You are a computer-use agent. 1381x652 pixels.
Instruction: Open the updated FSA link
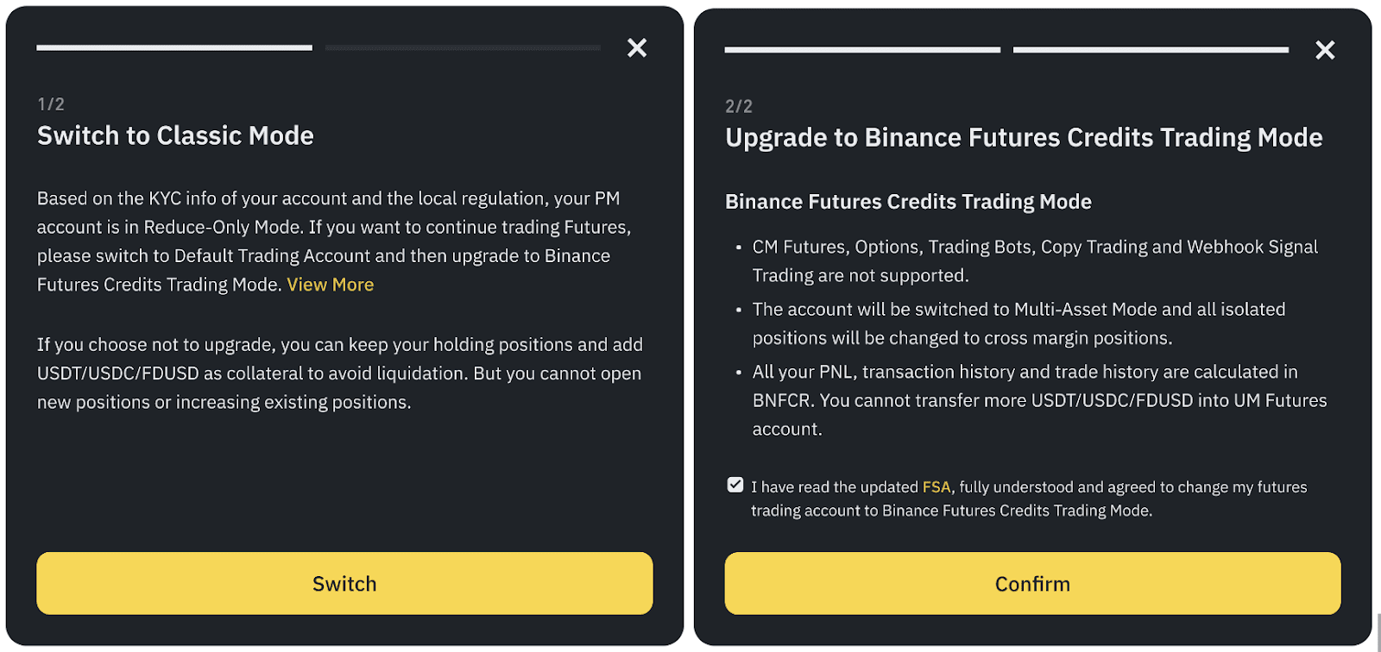coord(936,487)
